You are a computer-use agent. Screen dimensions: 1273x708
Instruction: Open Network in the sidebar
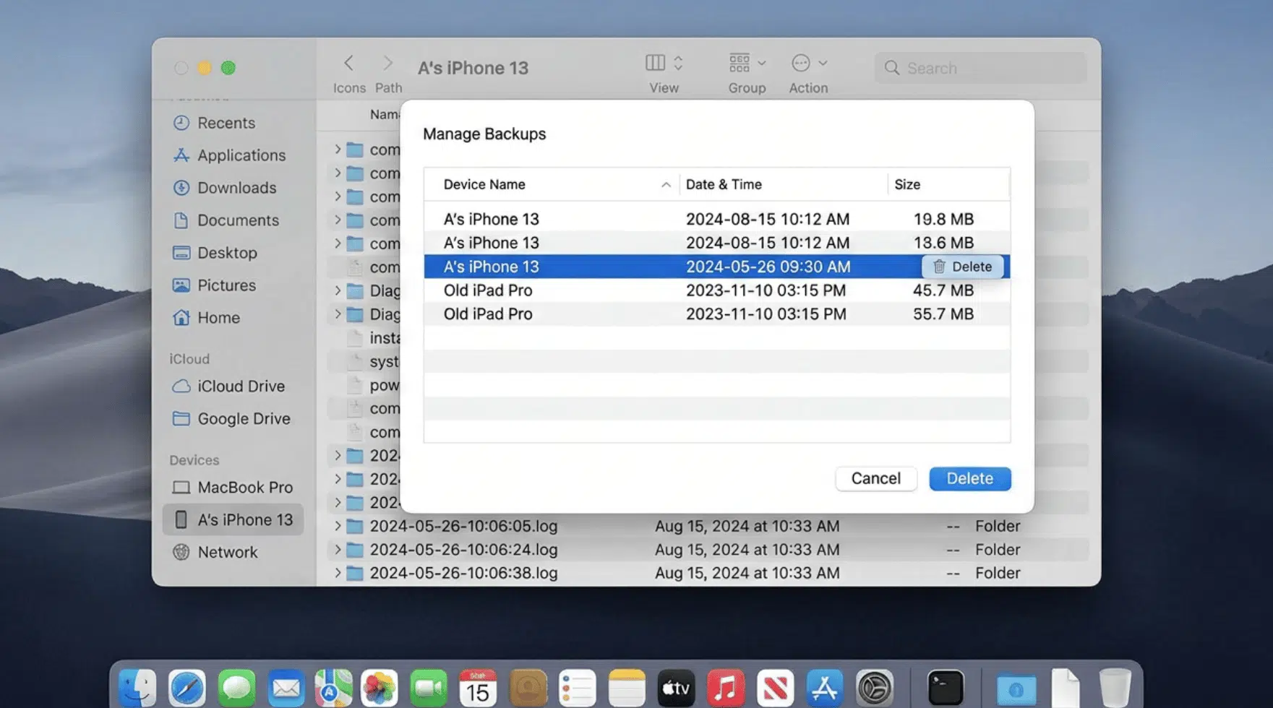click(x=215, y=552)
